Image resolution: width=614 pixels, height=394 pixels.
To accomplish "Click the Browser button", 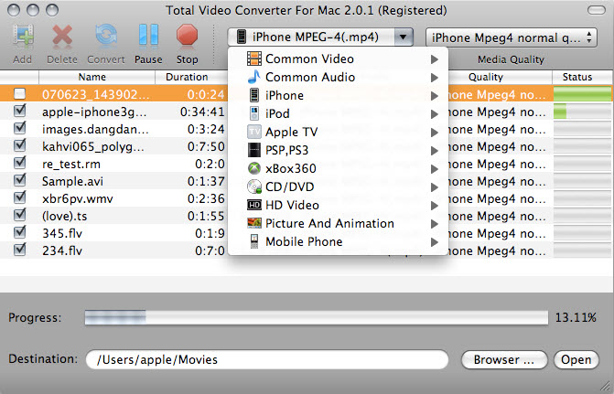I will tap(504, 359).
